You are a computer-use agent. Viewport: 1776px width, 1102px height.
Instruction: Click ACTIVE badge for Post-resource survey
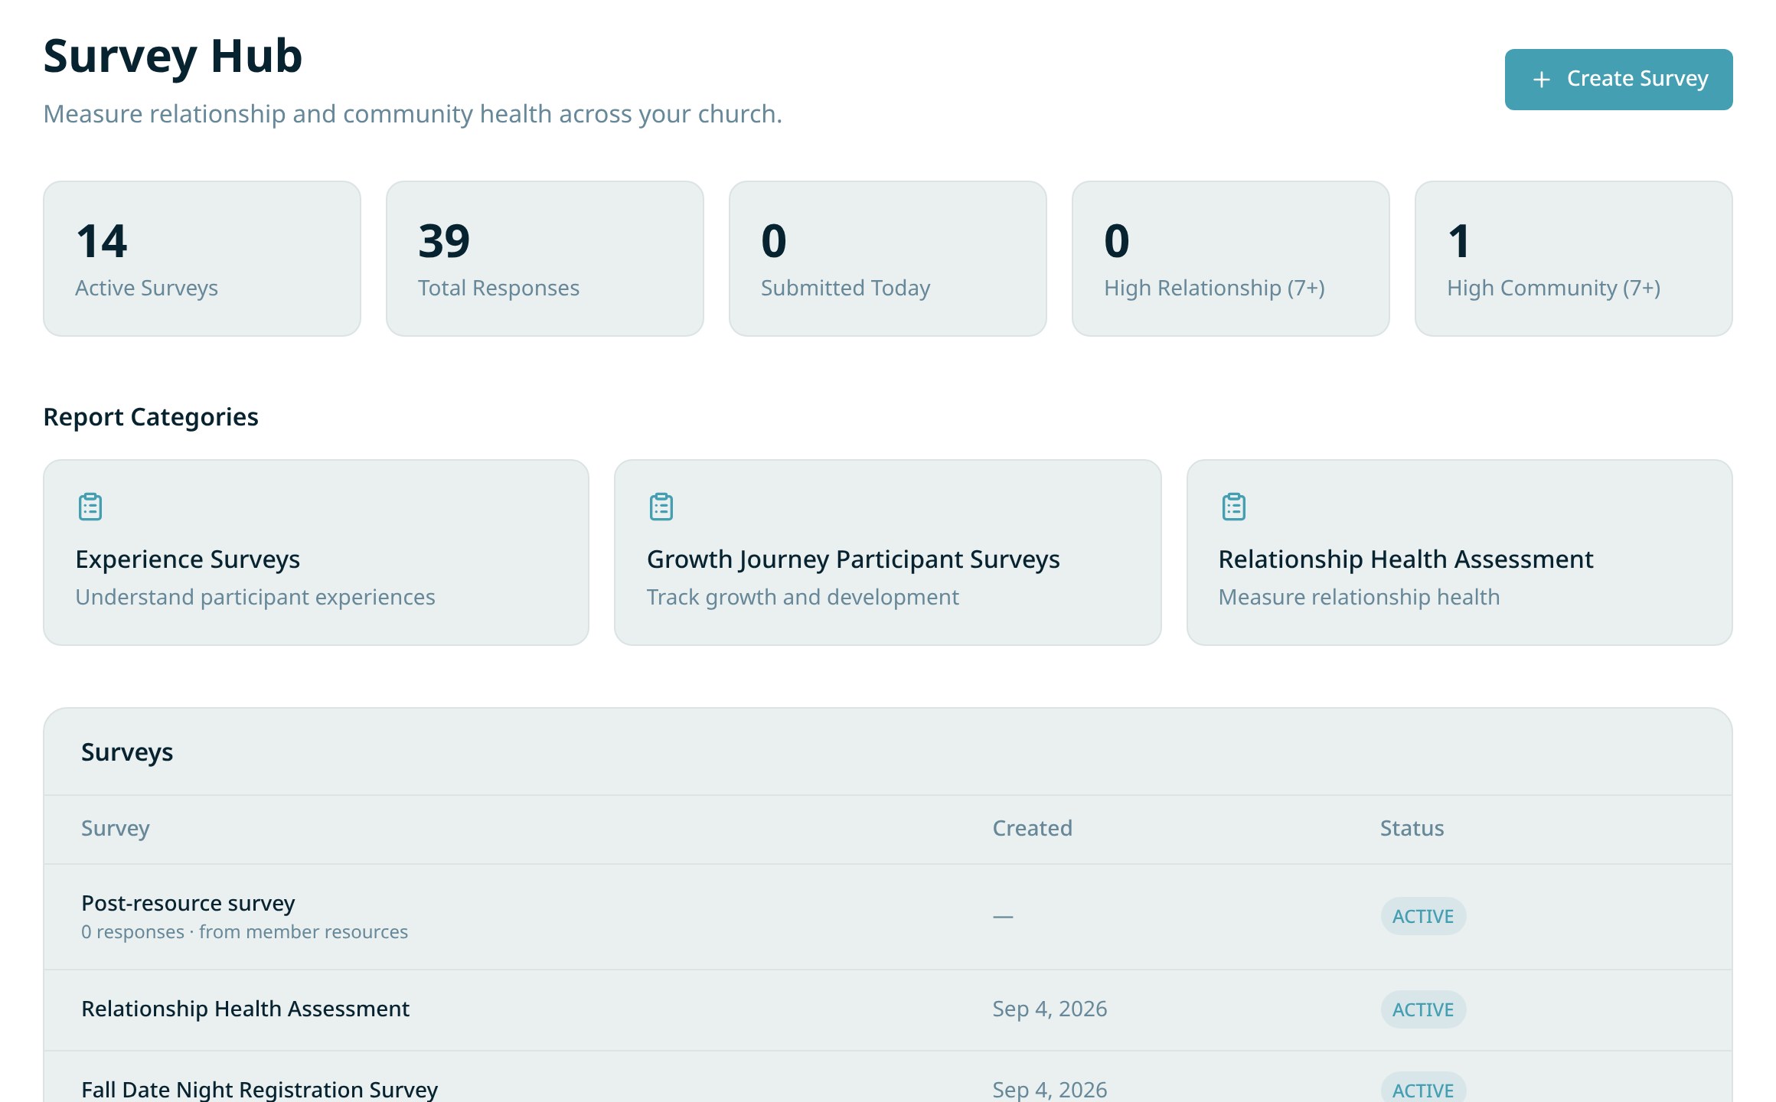click(x=1423, y=916)
